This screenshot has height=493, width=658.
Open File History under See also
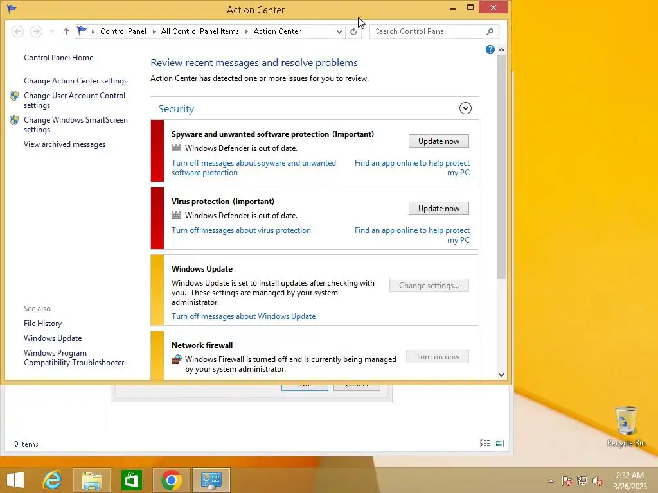click(x=42, y=324)
